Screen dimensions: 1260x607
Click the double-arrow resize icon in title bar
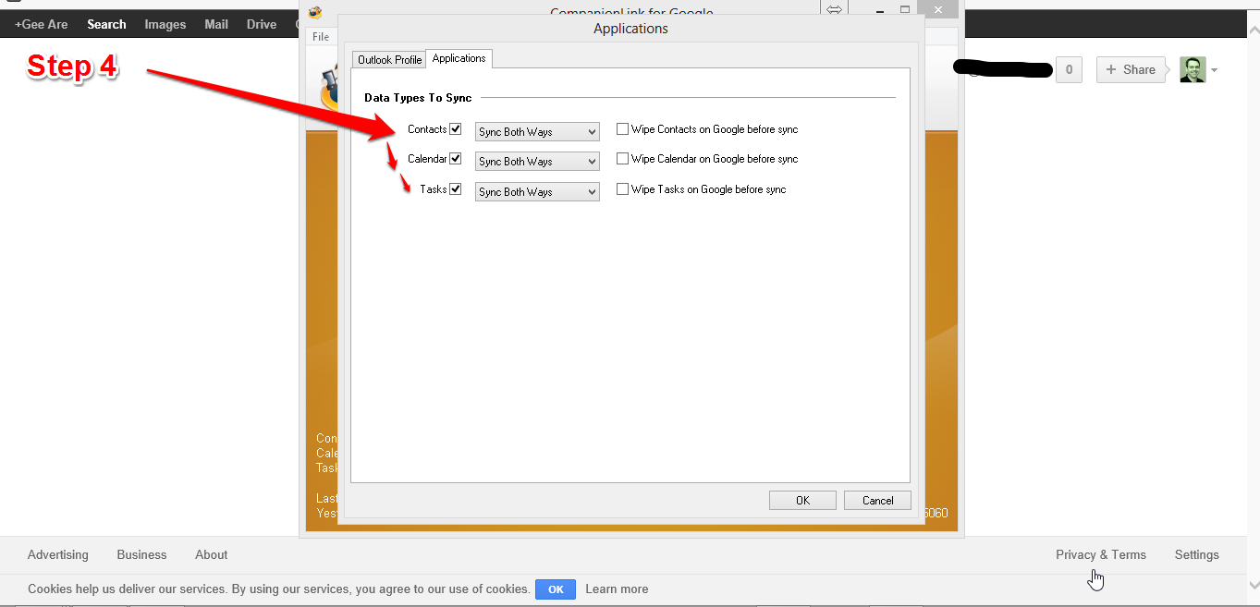click(834, 9)
